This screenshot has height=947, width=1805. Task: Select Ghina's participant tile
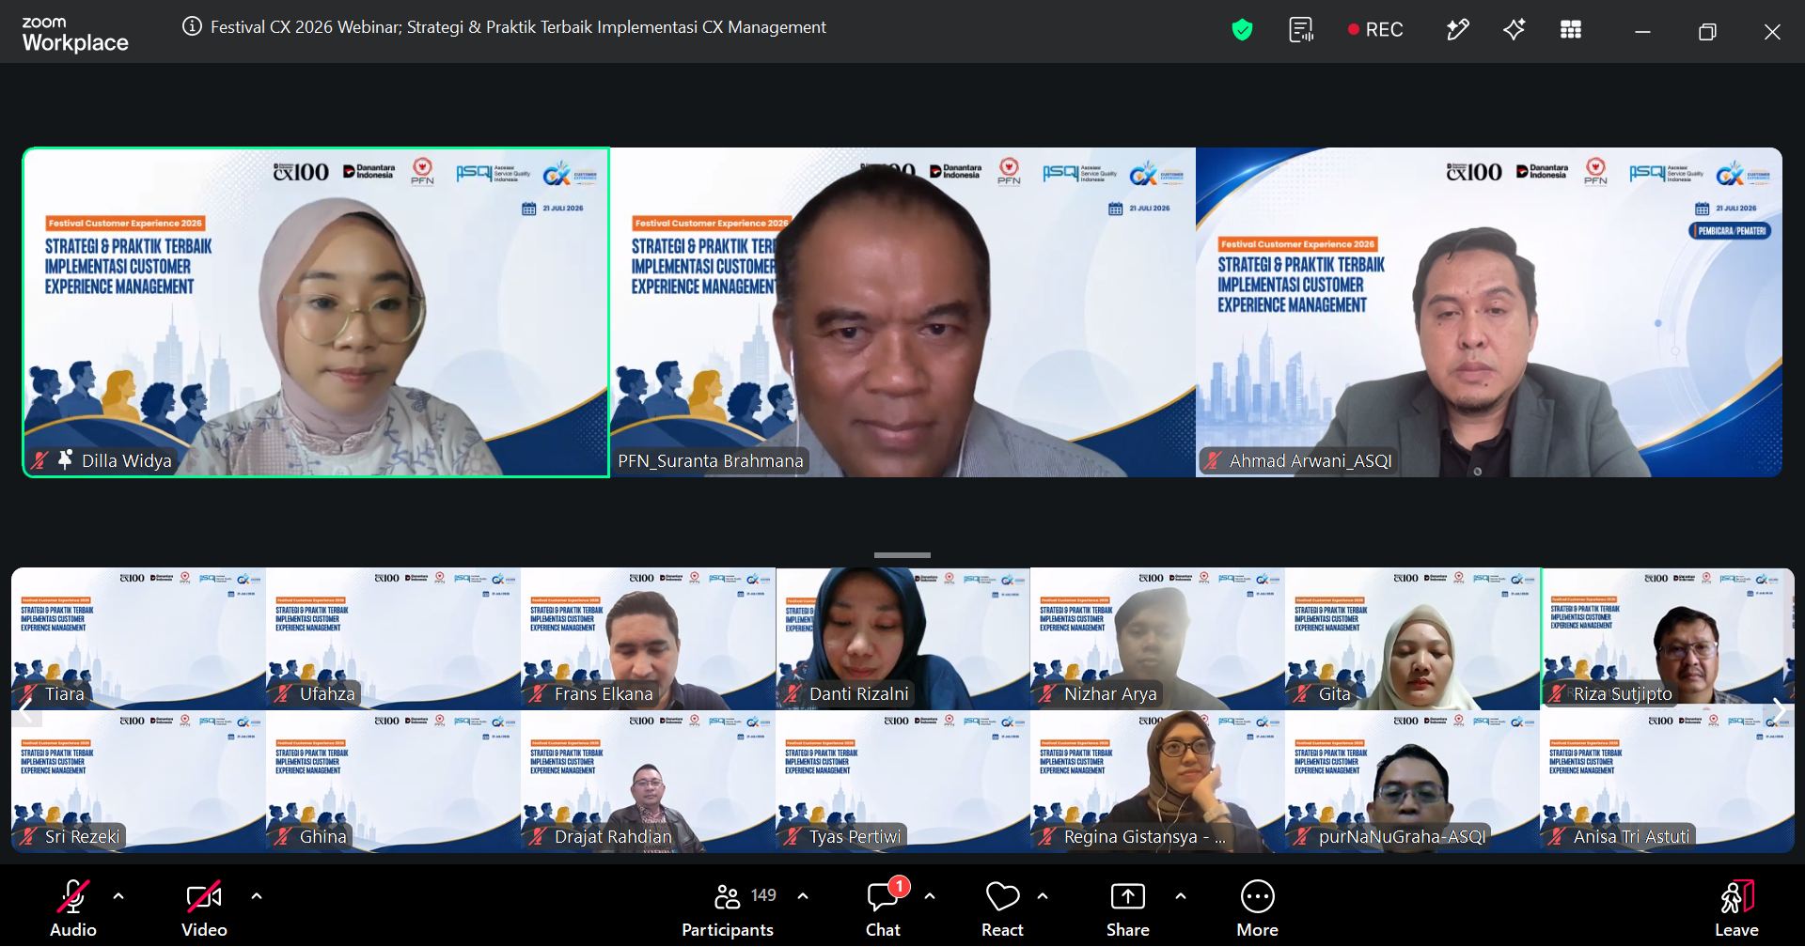[393, 782]
